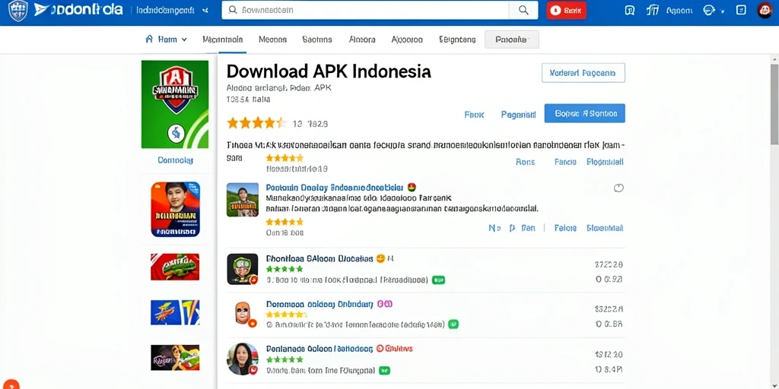Open the woman's avatar in the last row

pyautogui.click(x=243, y=359)
